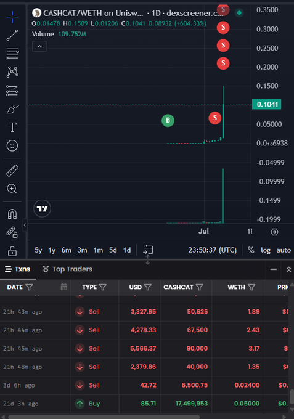Set chart range to 1y

point(52,250)
